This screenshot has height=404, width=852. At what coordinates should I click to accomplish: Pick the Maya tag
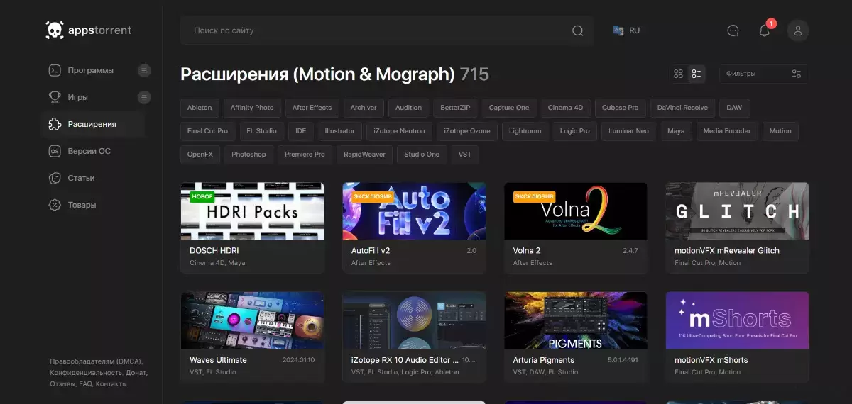tap(676, 131)
